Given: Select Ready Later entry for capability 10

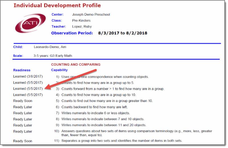Looking at the screenshot, I should coord(23,132).
